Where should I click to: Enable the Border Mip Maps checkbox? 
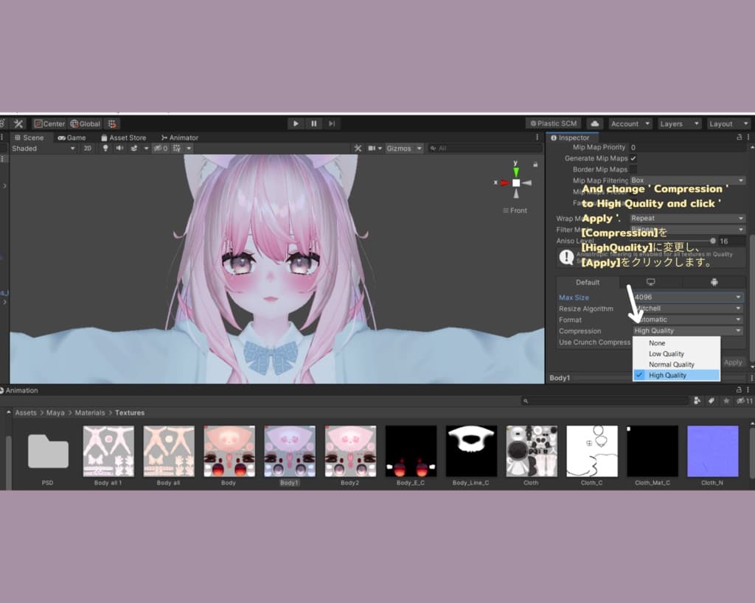[633, 170]
